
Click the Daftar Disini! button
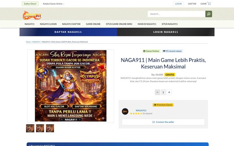pyautogui.click(x=30, y=4)
